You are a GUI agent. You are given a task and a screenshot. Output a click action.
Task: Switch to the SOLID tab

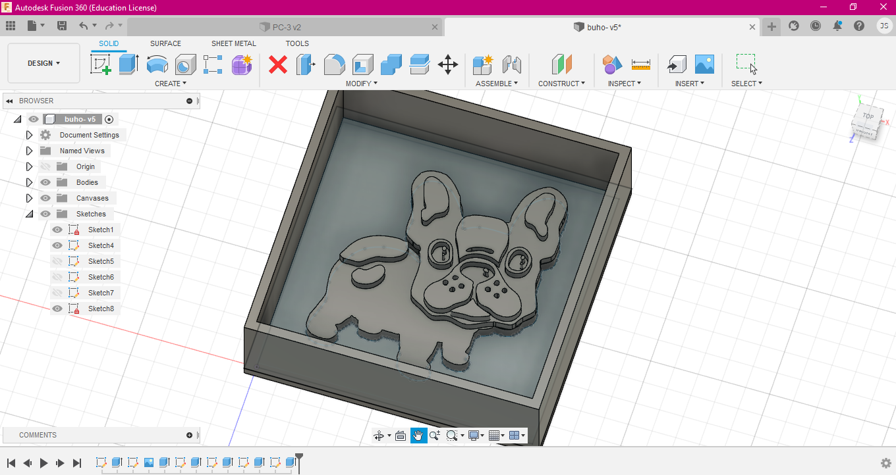[x=109, y=43]
